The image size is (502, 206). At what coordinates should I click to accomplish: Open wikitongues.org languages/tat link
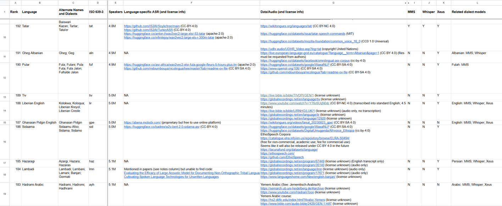tap(286, 26)
